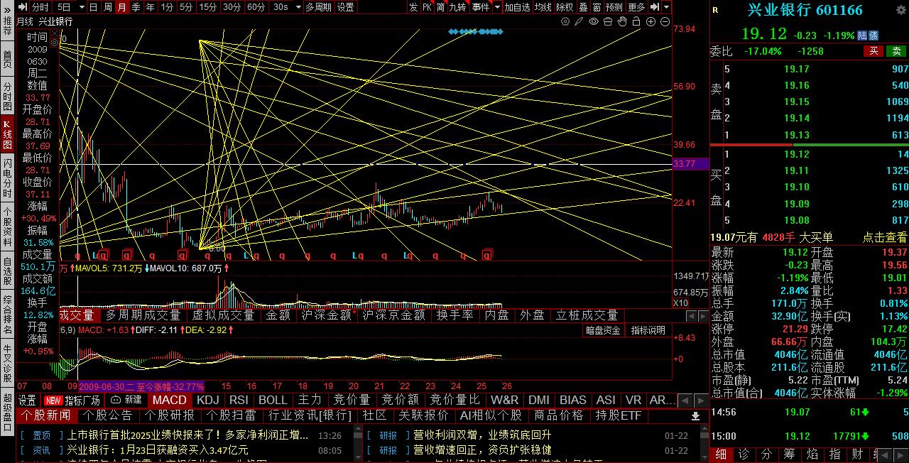Open the chart settings gear icon
The height and width of the screenshot is (463, 909).
pos(565,21)
